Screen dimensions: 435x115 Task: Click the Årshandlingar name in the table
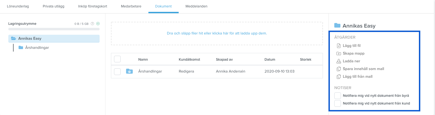[150, 71]
